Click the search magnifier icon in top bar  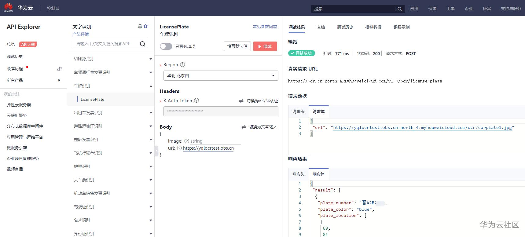(399, 9)
